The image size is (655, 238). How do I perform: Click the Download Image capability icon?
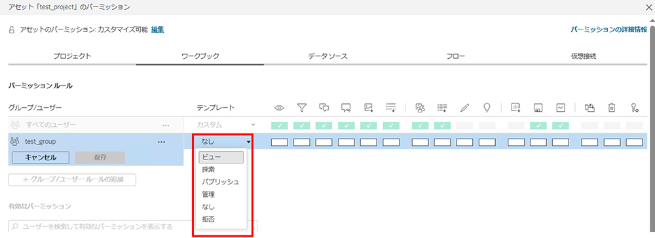point(368,107)
